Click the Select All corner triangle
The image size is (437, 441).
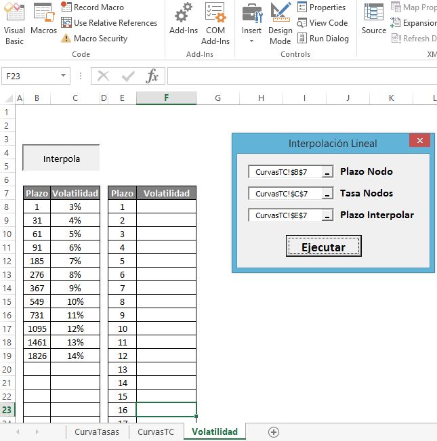click(x=8, y=98)
